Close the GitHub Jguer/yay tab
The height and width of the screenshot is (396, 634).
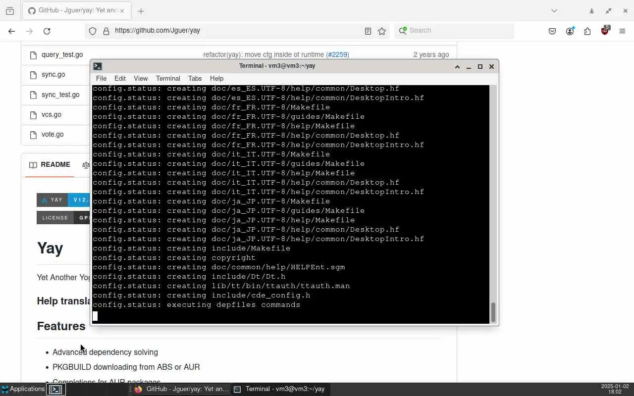click(122, 10)
